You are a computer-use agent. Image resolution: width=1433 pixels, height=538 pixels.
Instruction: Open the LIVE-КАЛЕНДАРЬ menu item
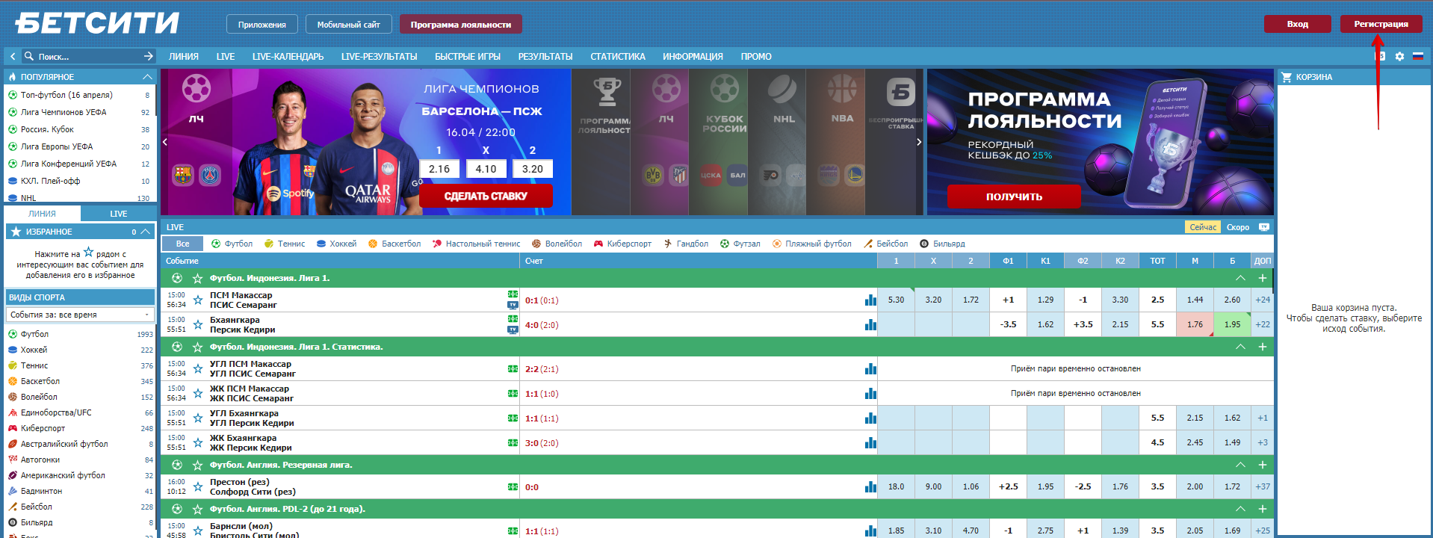[x=288, y=57]
